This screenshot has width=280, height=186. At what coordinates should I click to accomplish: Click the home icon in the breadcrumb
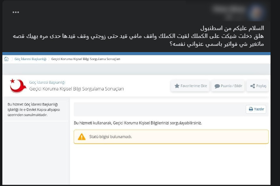[6, 59]
